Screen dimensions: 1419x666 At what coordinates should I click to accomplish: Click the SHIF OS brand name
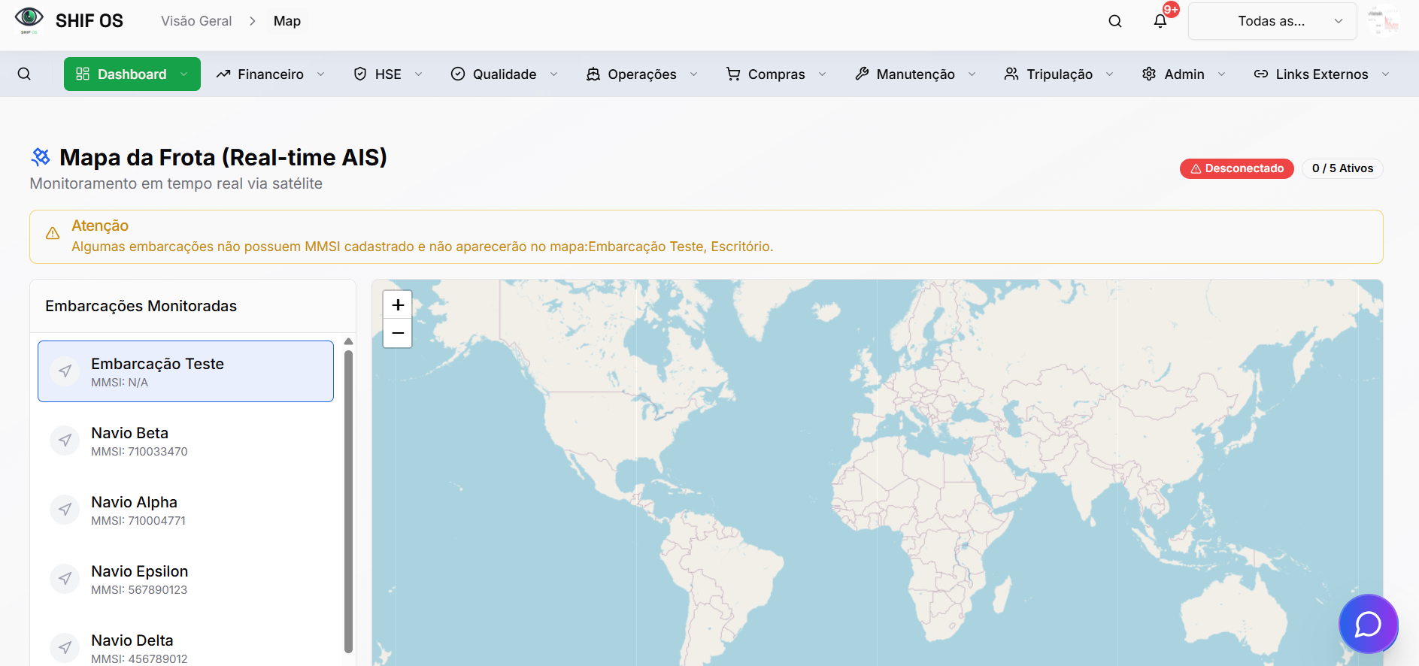pos(89,21)
